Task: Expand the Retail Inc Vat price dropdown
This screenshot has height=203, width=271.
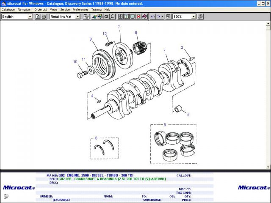Action: (x=77, y=16)
